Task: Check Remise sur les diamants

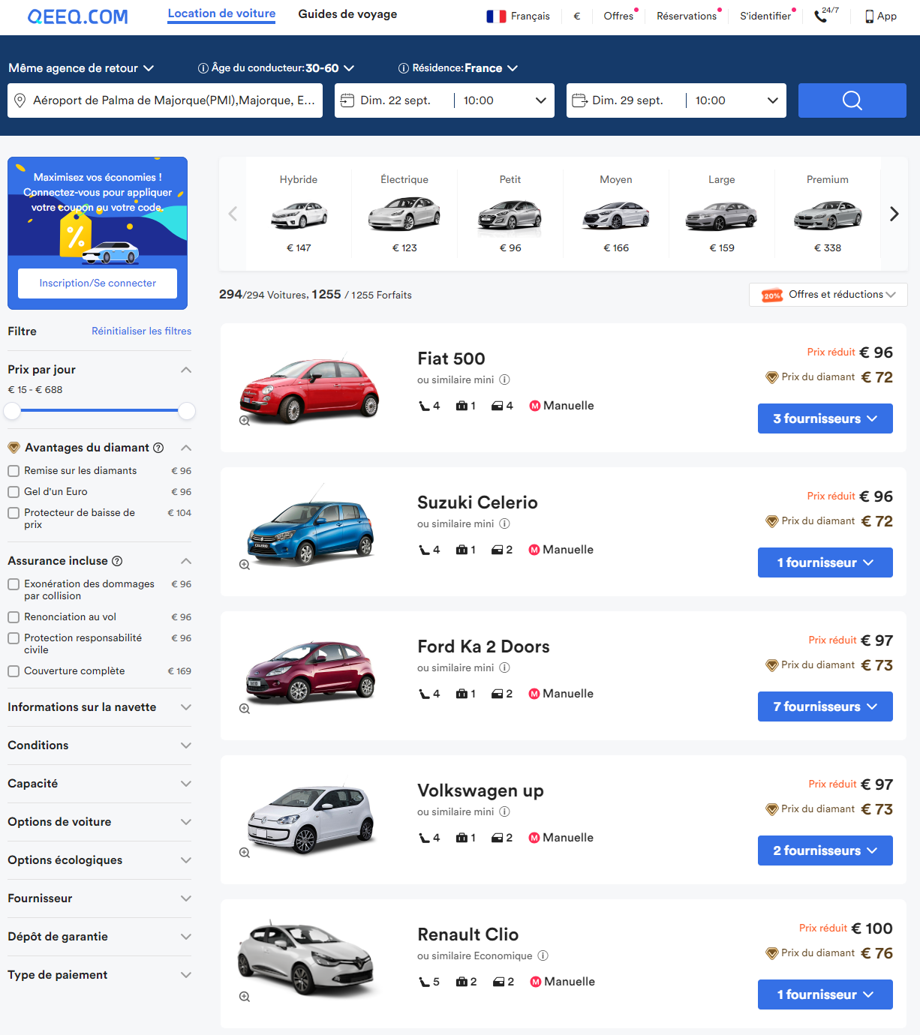Action: pos(14,471)
